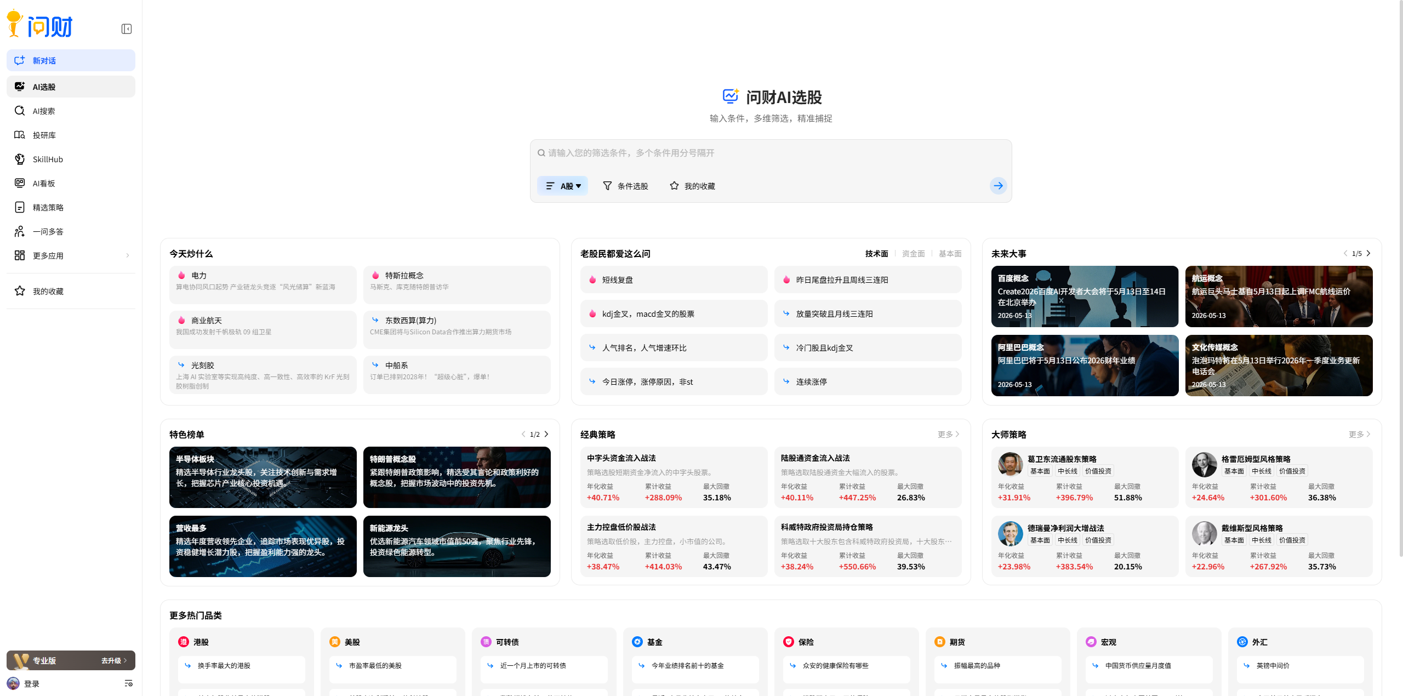
Task: Select the 连续涨停 query
Action: point(868,381)
